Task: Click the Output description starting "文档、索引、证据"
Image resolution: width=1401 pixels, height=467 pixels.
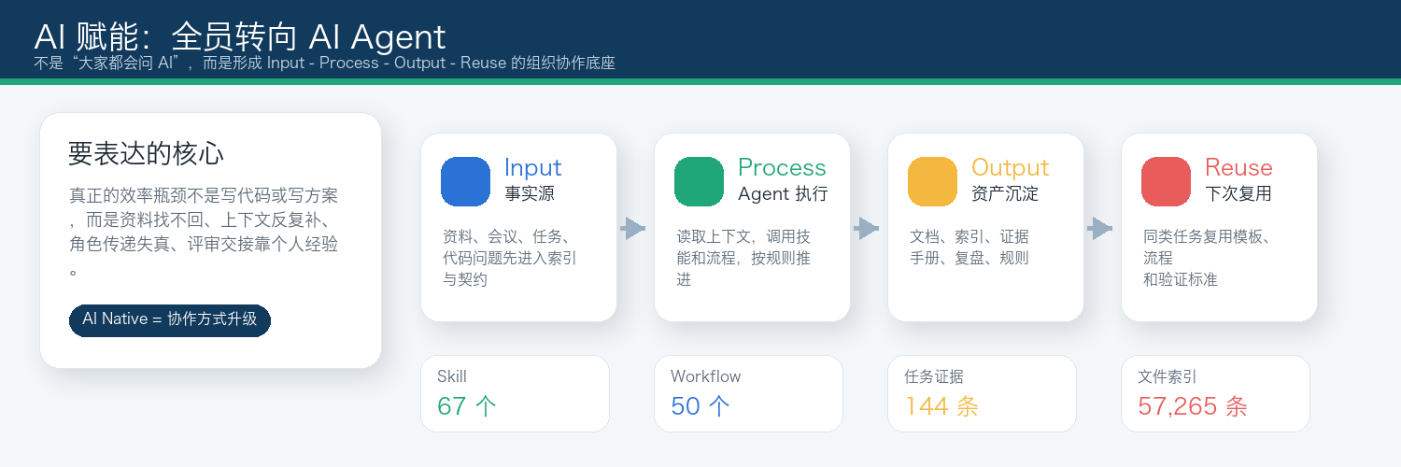Action: (x=969, y=247)
